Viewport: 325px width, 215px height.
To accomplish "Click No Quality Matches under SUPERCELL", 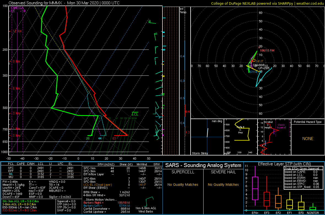I will (183, 185).
